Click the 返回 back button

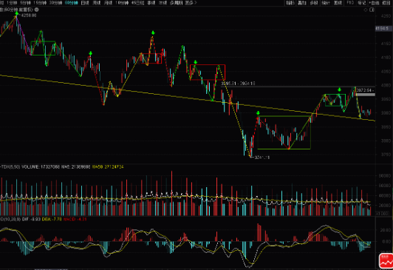(x=386, y=3)
